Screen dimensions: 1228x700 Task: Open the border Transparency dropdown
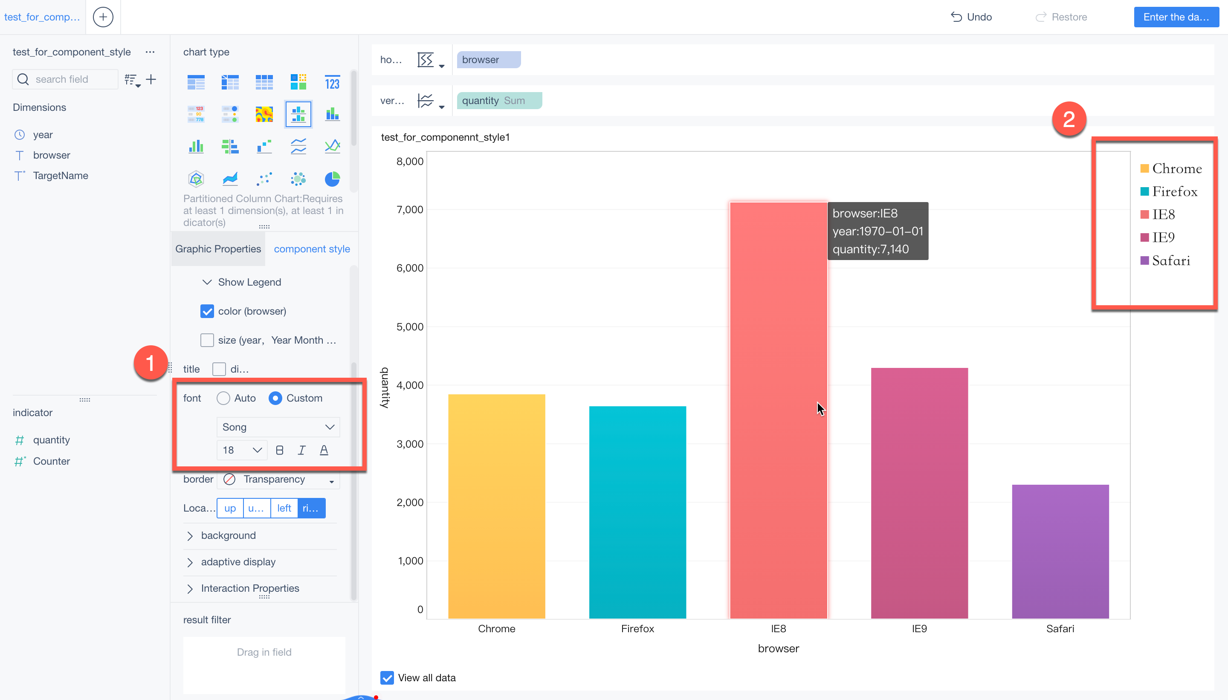click(x=278, y=479)
